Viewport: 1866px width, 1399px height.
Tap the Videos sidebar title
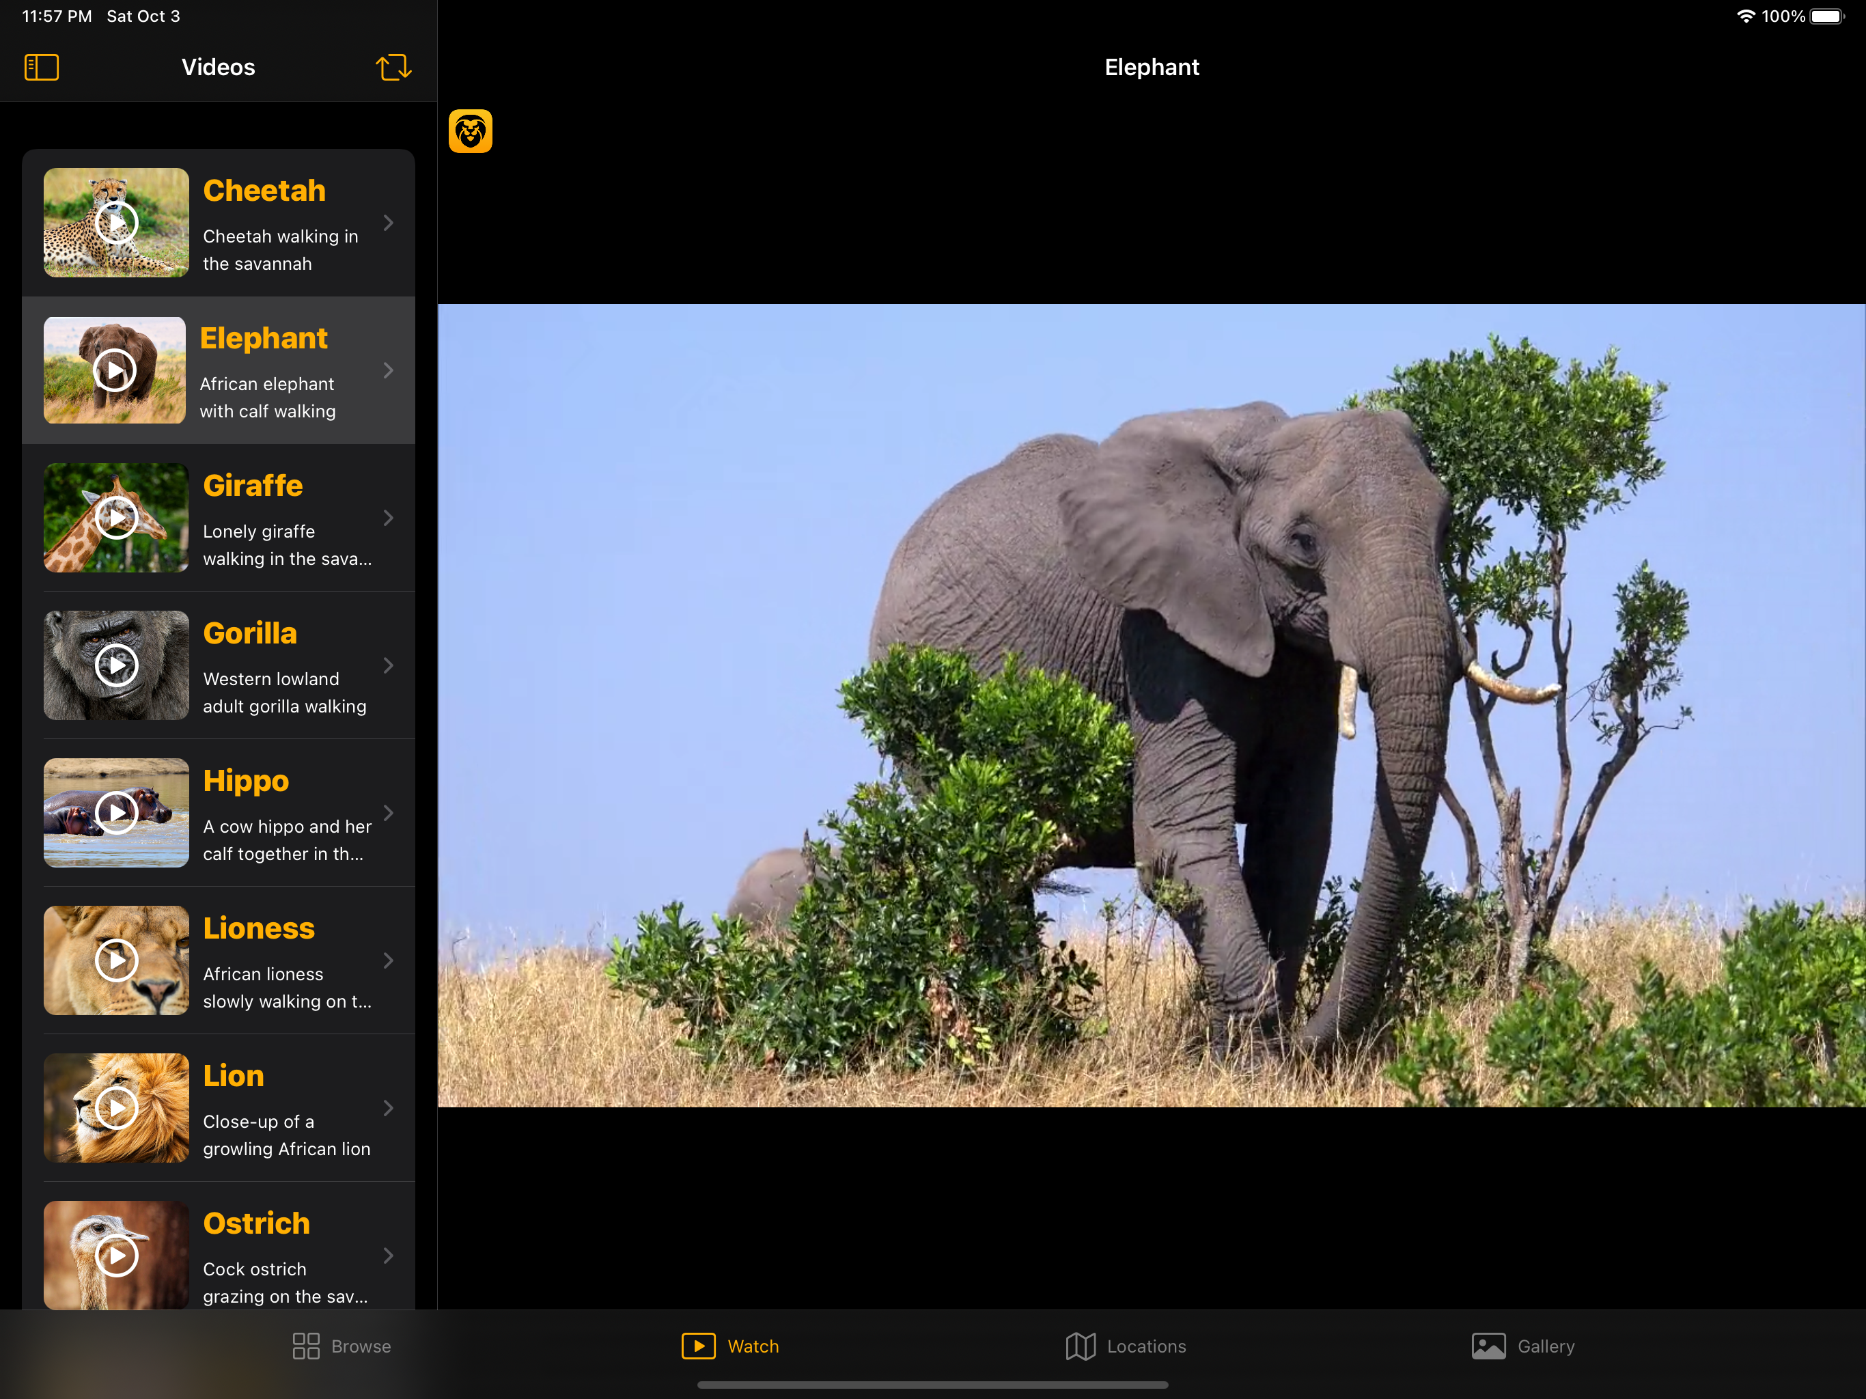click(219, 68)
